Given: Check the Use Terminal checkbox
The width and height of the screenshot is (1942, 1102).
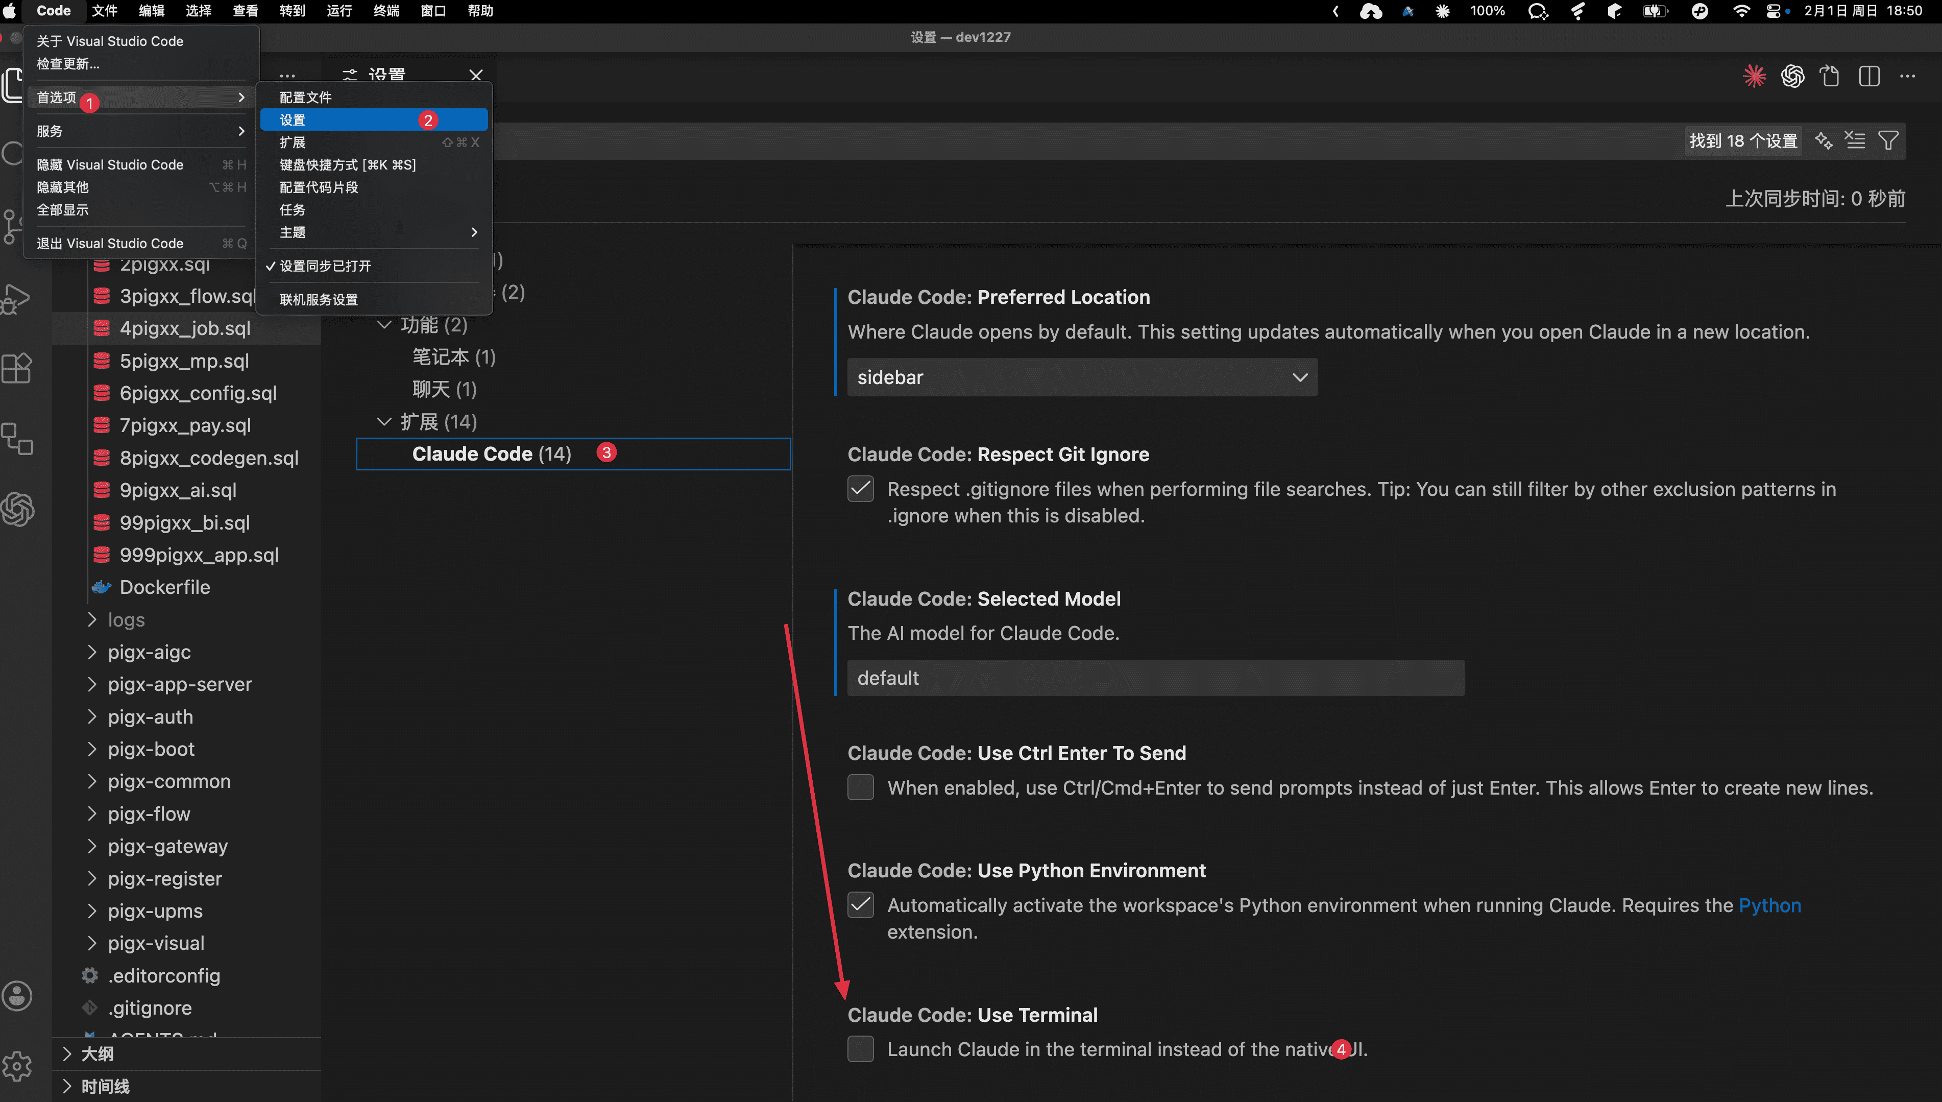Looking at the screenshot, I should pos(860,1049).
